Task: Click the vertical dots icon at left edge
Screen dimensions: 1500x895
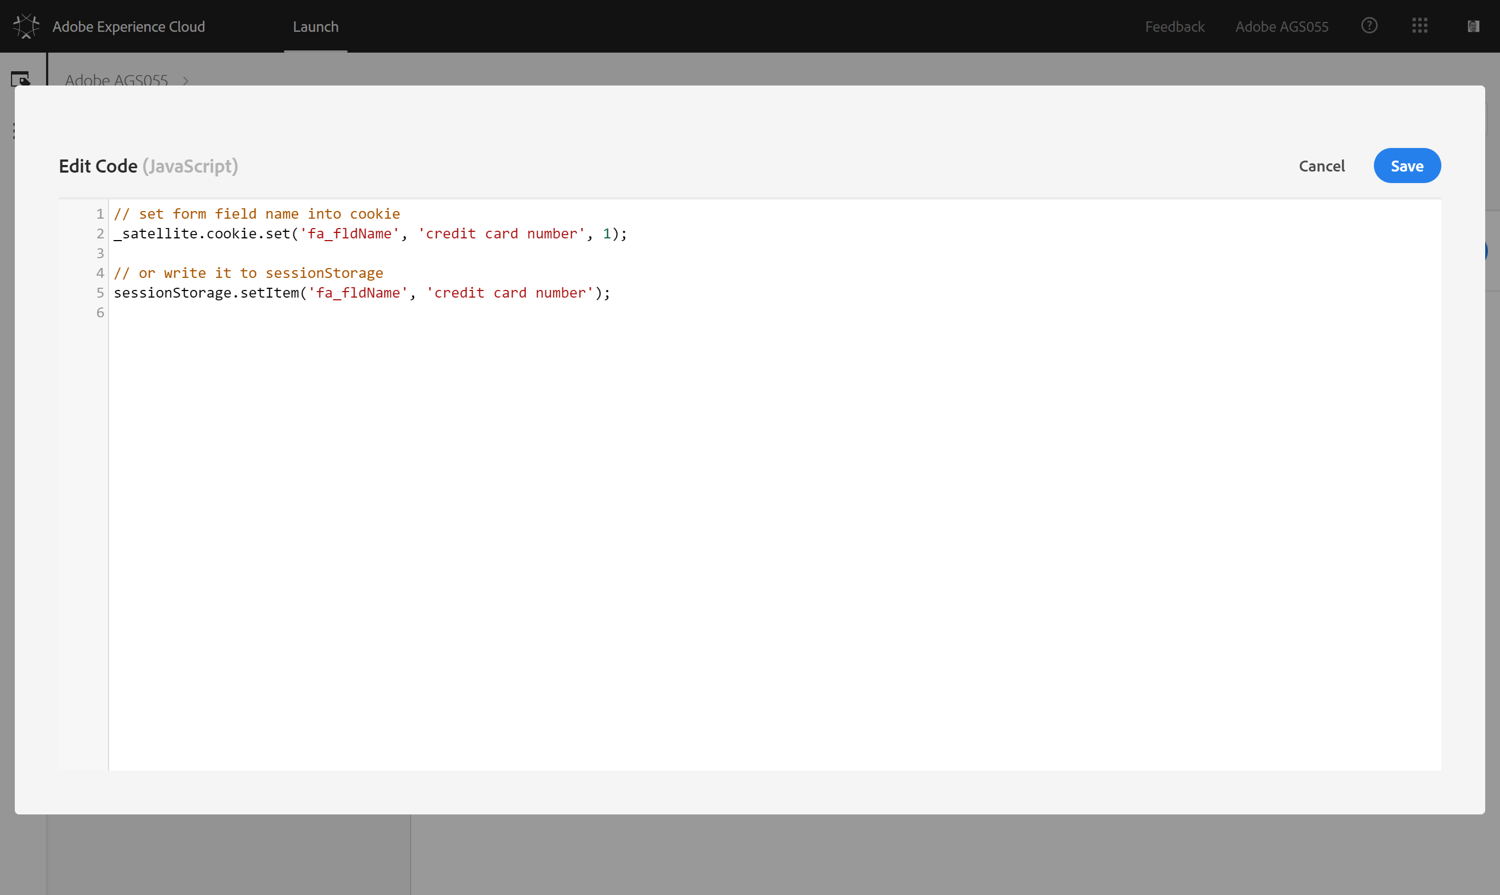Action: coord(14,130)
